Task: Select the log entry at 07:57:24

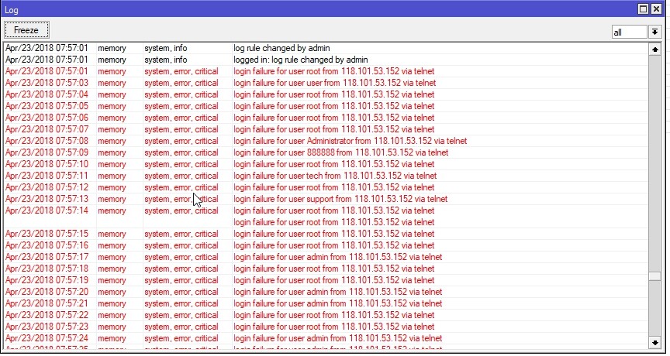Action: click(337, 338)
